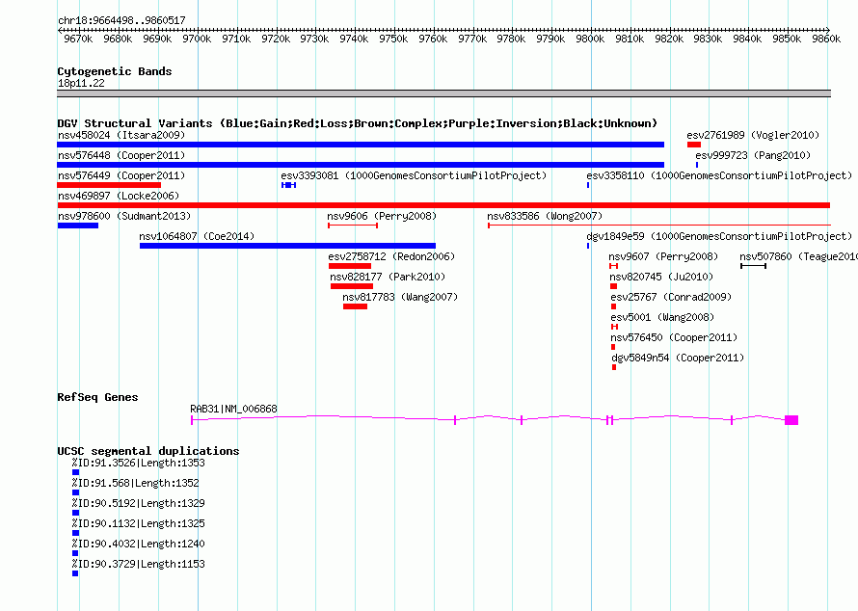Click the nsv507860 black unknown-type feature
Screen dimensions: 858x611
pos(754,266)
